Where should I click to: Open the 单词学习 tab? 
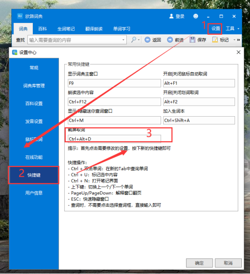[x=122, y=29]
